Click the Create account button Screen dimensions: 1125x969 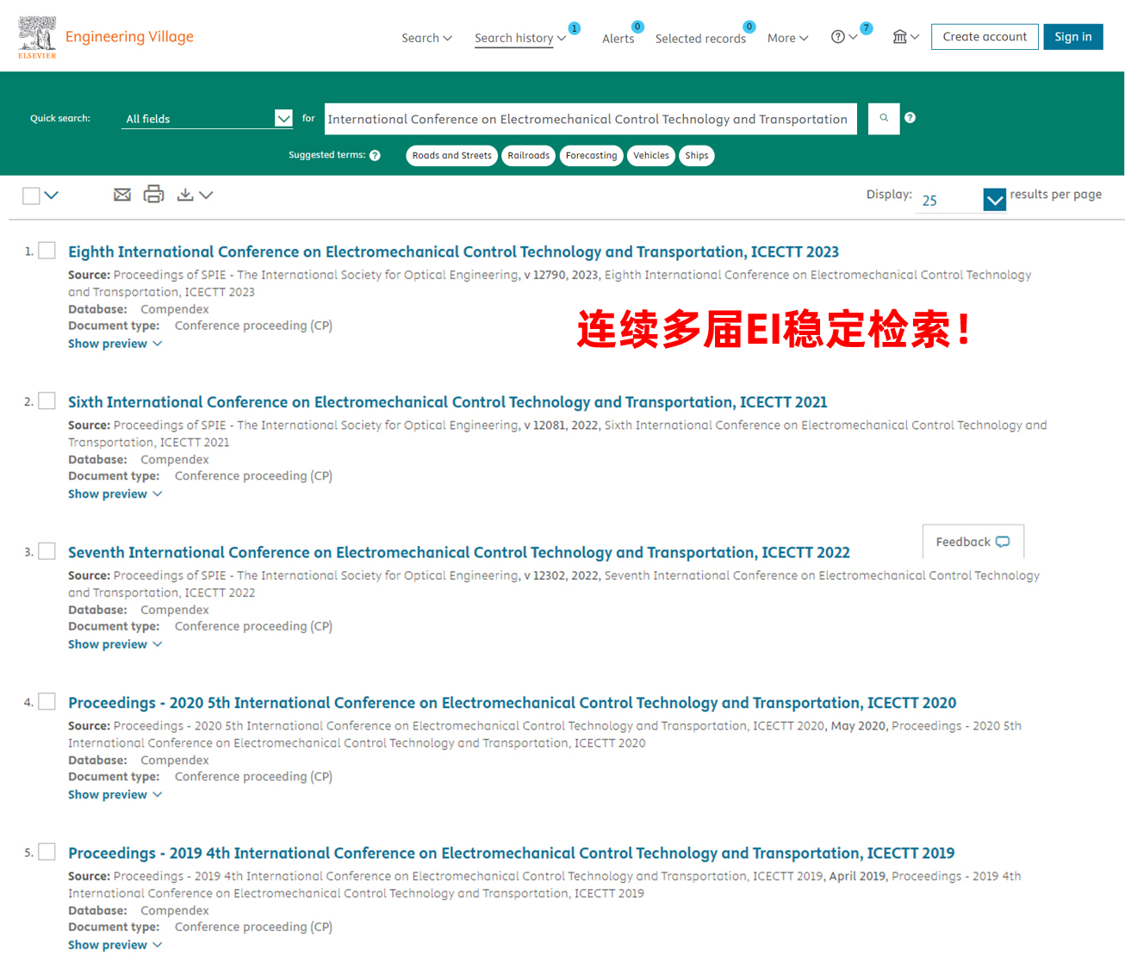point(985,37)
